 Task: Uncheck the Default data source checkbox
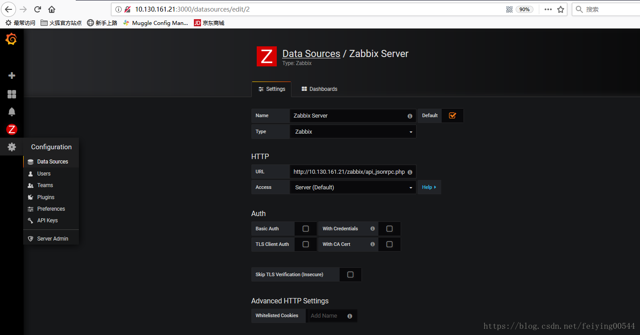pos(452,115)
